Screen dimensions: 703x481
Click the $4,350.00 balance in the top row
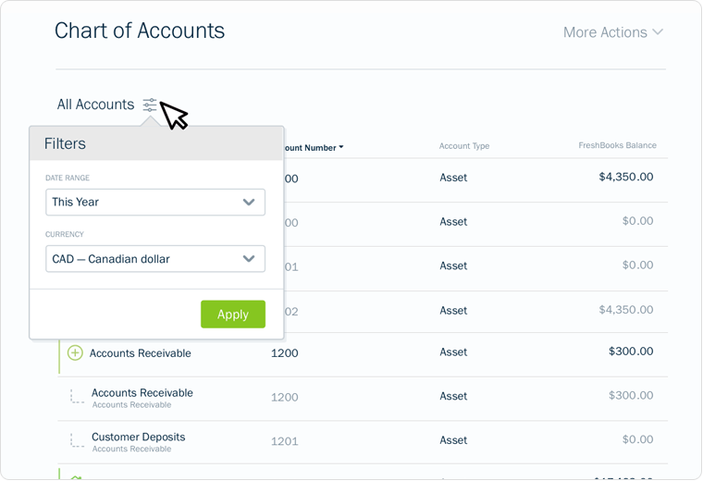(x=626, y=177)
